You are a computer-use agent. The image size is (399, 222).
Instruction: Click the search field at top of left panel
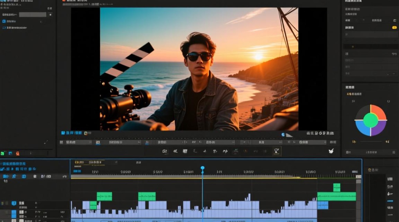(x=33, y=15)
